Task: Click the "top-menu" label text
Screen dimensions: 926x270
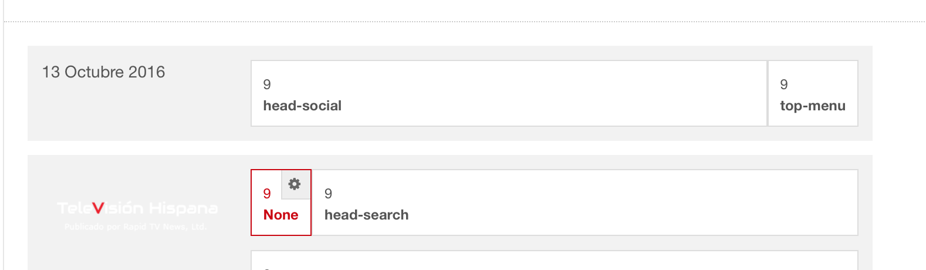Action: [813, 106]
